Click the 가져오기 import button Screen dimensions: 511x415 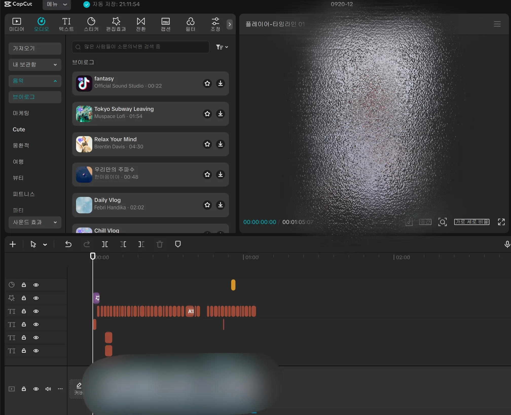(35, 48)
